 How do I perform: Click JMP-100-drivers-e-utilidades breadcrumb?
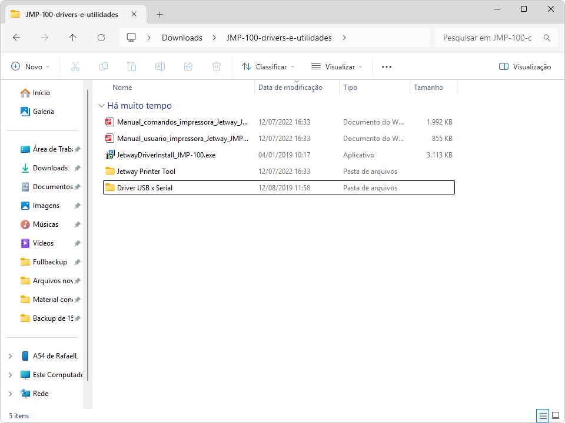click(x=279, y=38)
